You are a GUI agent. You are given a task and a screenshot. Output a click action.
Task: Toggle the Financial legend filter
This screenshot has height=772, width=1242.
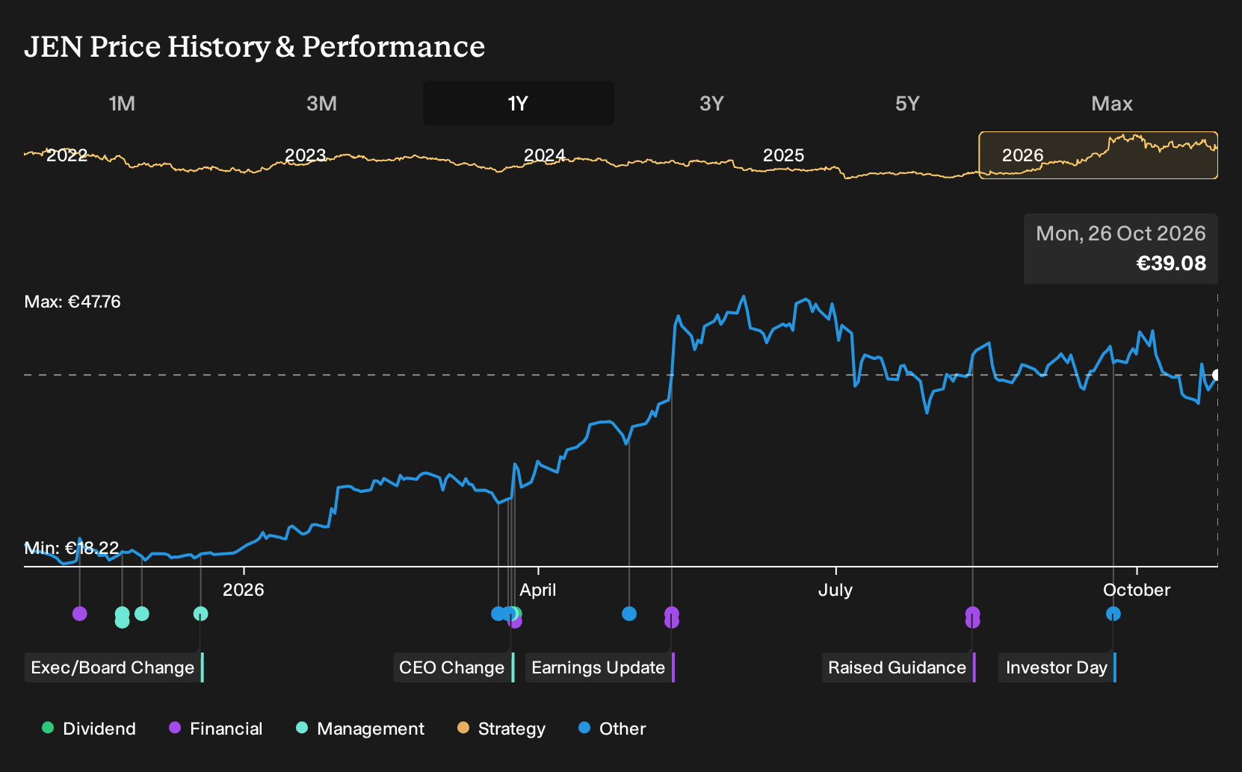(x=216, y=729)
